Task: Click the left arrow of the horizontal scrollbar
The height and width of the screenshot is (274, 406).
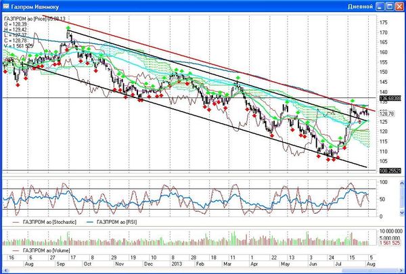Action: coord(5,271)
